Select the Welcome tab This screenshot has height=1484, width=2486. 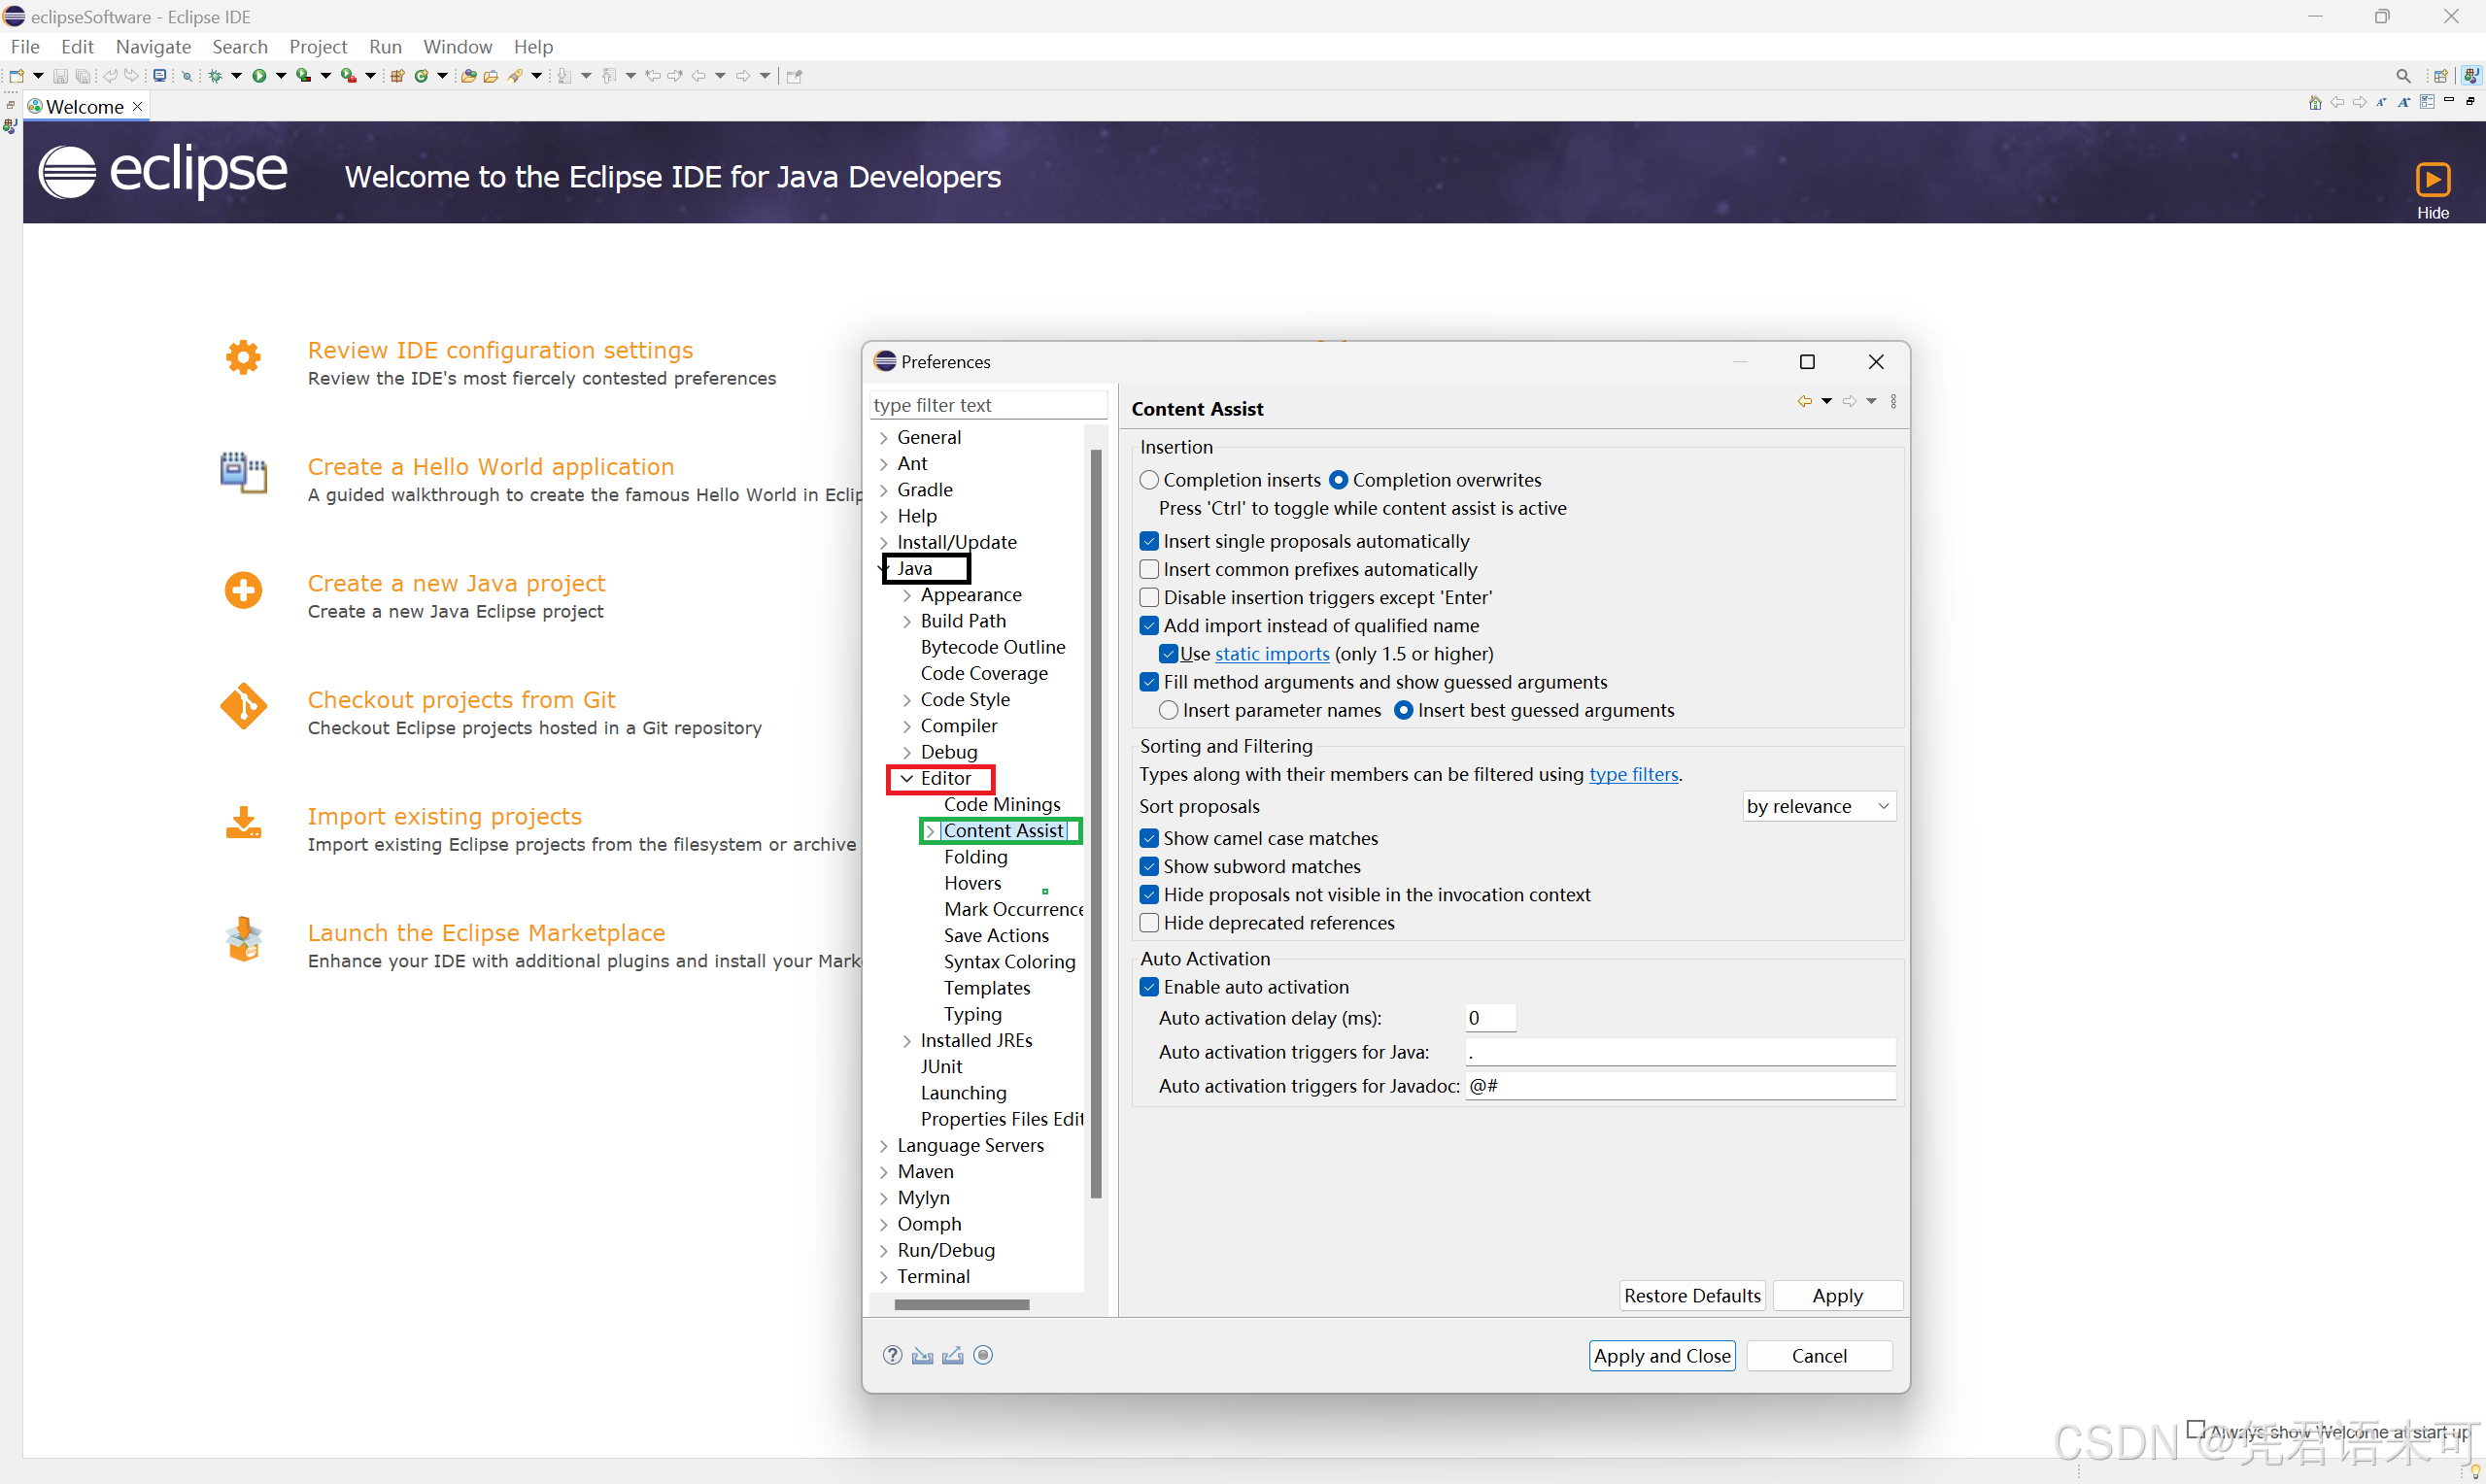point(85,106)
